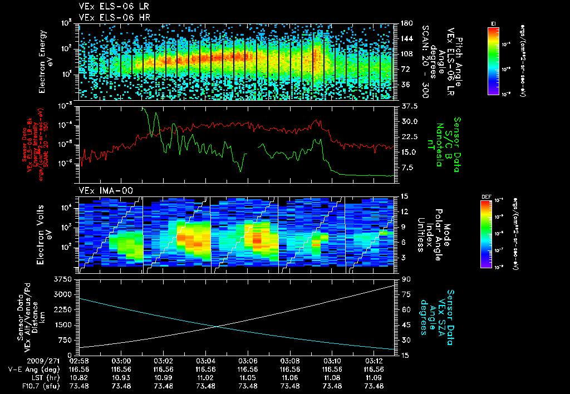Click the 'Electron Energy eV' axis label

[x=46, y=62]
